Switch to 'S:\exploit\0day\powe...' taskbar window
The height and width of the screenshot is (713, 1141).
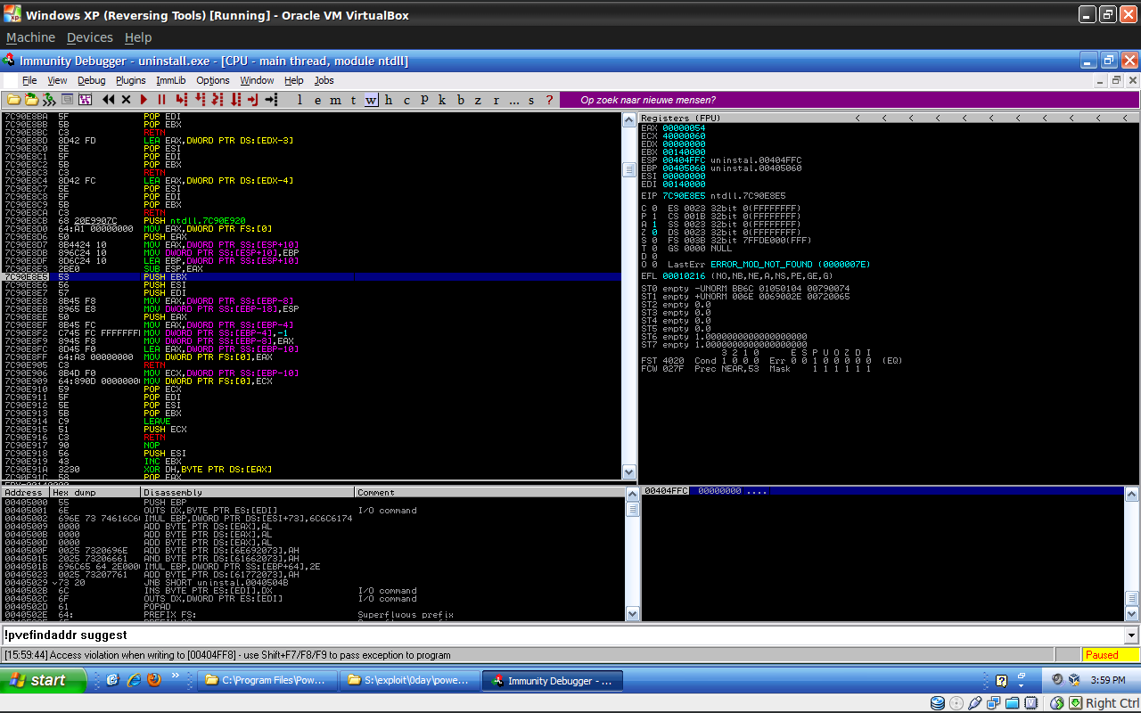click(x=410, y=681)
